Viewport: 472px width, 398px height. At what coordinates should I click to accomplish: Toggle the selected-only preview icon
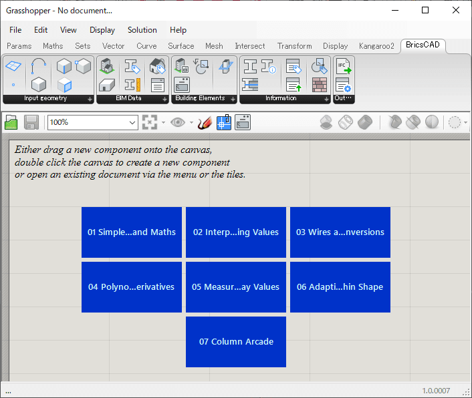tap(394, 122)
